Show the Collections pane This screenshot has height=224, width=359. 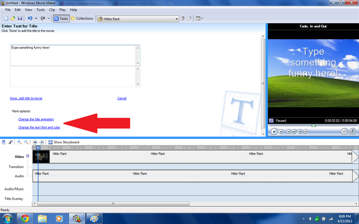pyautogui.click(x=82, y=18)
